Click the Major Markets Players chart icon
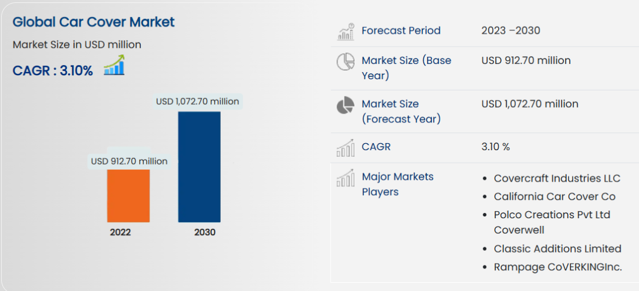 point(345,179)
